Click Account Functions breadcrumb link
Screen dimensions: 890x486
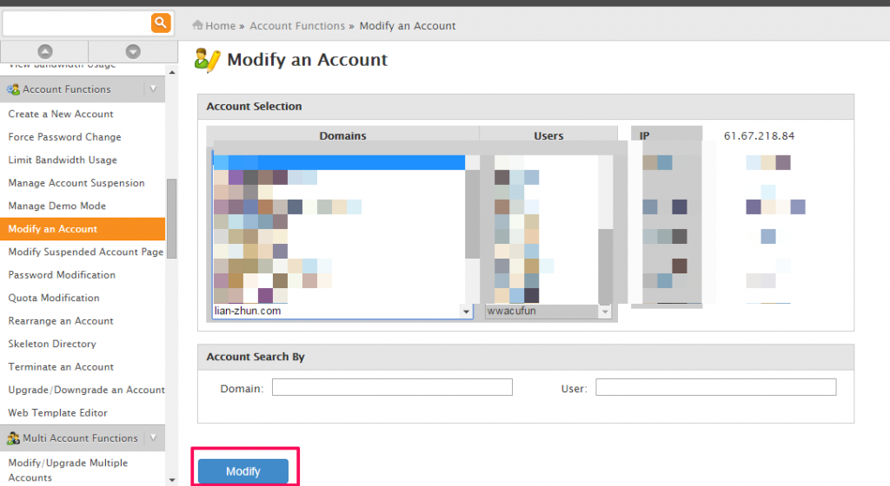click(x=297, y=26)
